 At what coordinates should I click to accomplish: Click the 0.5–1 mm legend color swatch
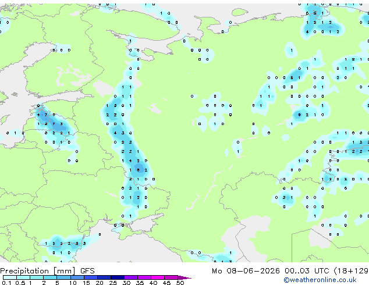23,277
